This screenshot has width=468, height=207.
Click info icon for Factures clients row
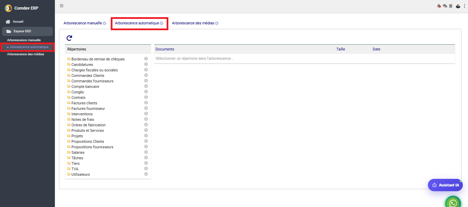[x=146, y=103]
